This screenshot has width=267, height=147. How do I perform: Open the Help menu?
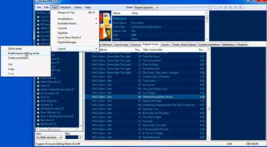click(x=88, y=8)
